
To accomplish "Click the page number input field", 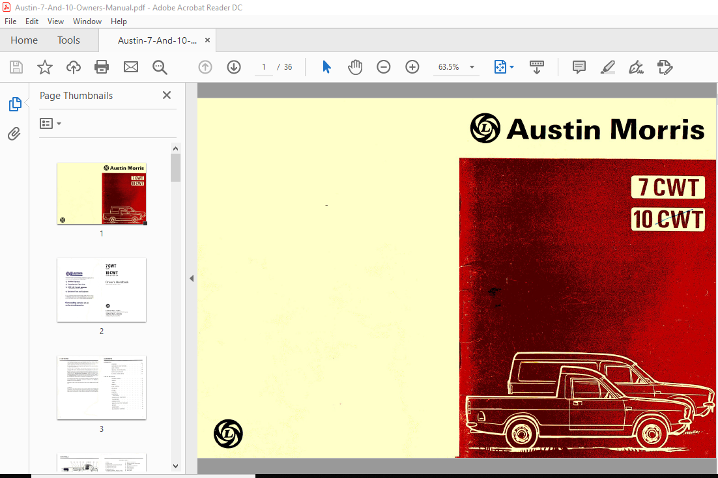I will pos(264,67).
